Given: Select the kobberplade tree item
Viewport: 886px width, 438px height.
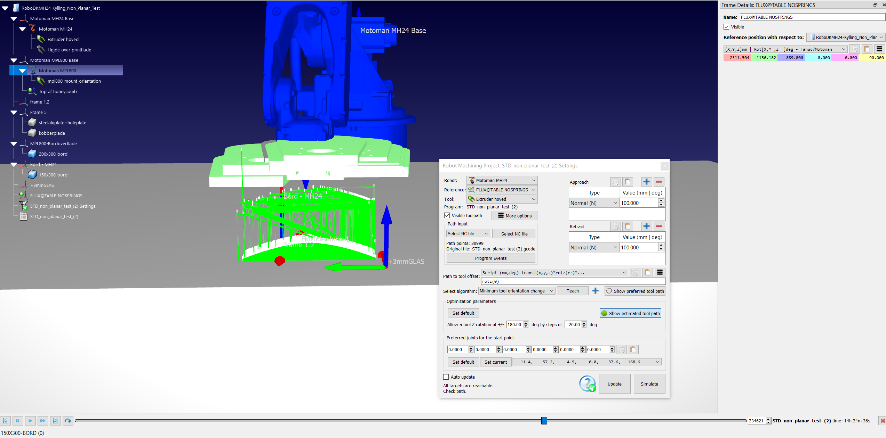Looking at the screenshot, I should [x=52, y=133].
